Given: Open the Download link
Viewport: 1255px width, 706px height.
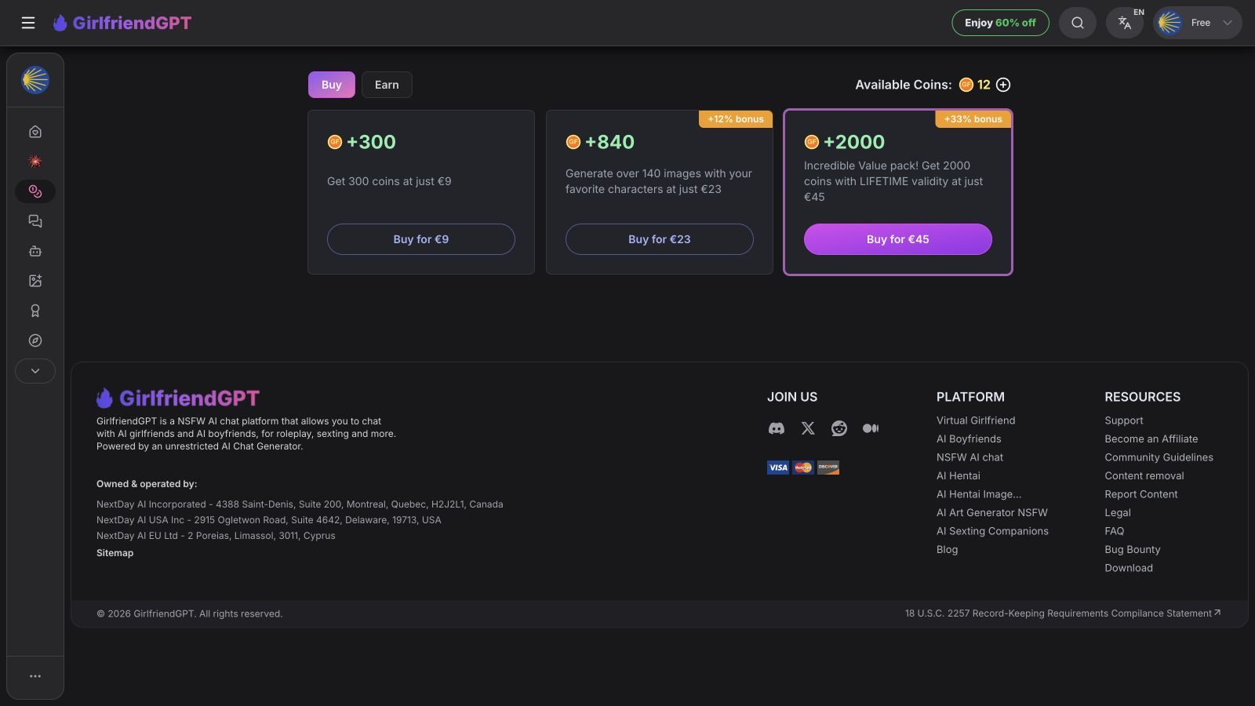Looking at the screenshot, I should tap(1129, 568).
